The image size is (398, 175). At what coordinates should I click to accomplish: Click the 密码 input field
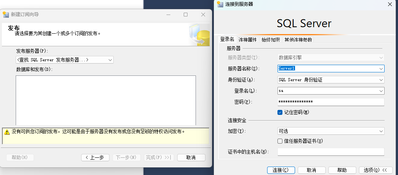tap(331, 102)
